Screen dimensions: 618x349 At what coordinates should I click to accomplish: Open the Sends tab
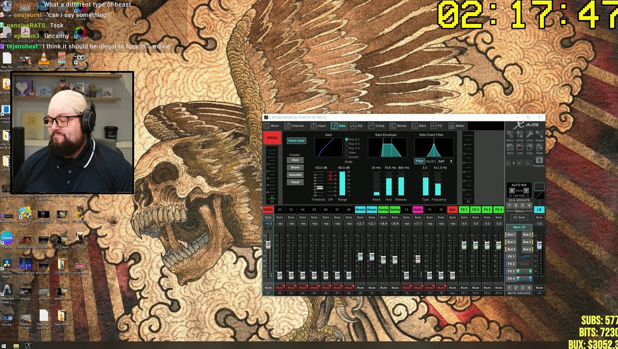(398, 126)
